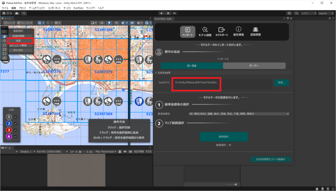Viewport: 336px width, 191px height.
Task: Toggle scene audio in scene toolbar
Action: (x=116, y=23)
